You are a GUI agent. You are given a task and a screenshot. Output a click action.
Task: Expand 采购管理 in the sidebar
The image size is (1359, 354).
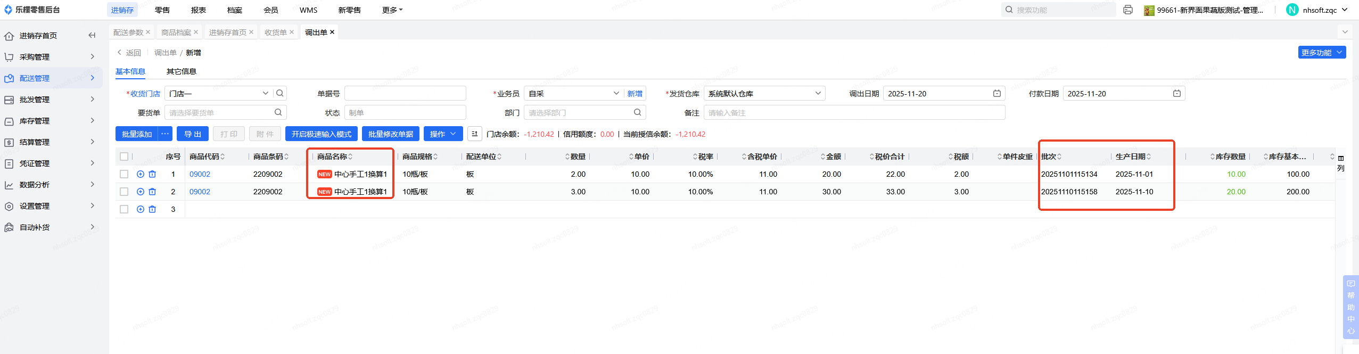click(51, 57)
